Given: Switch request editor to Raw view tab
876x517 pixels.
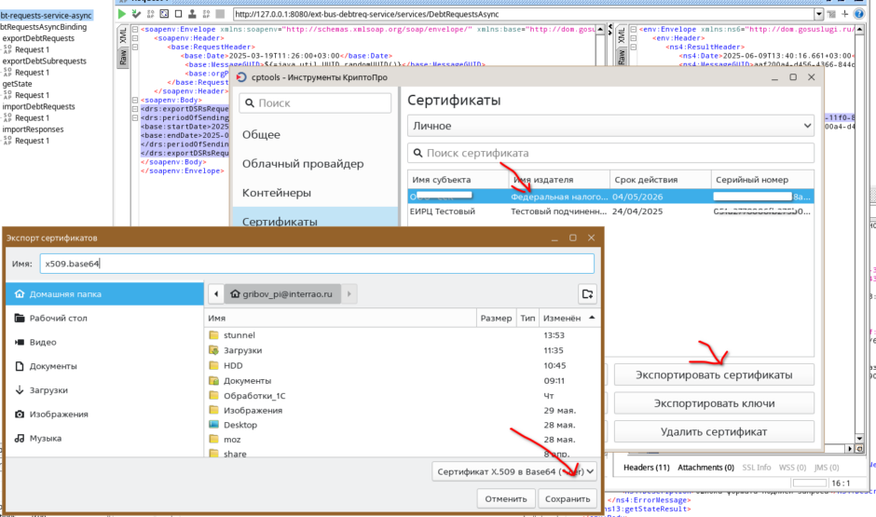Looking at the screenshot, I should 123,57.
